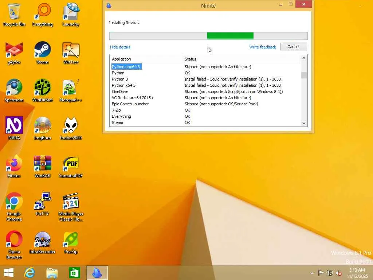
Task: Select the OneDrive row in list
Action: 205,92
